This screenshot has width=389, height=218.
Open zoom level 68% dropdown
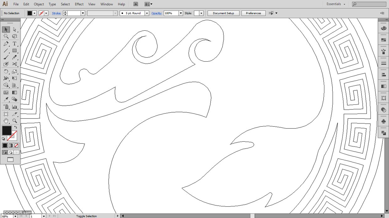[x=15, y=216]
